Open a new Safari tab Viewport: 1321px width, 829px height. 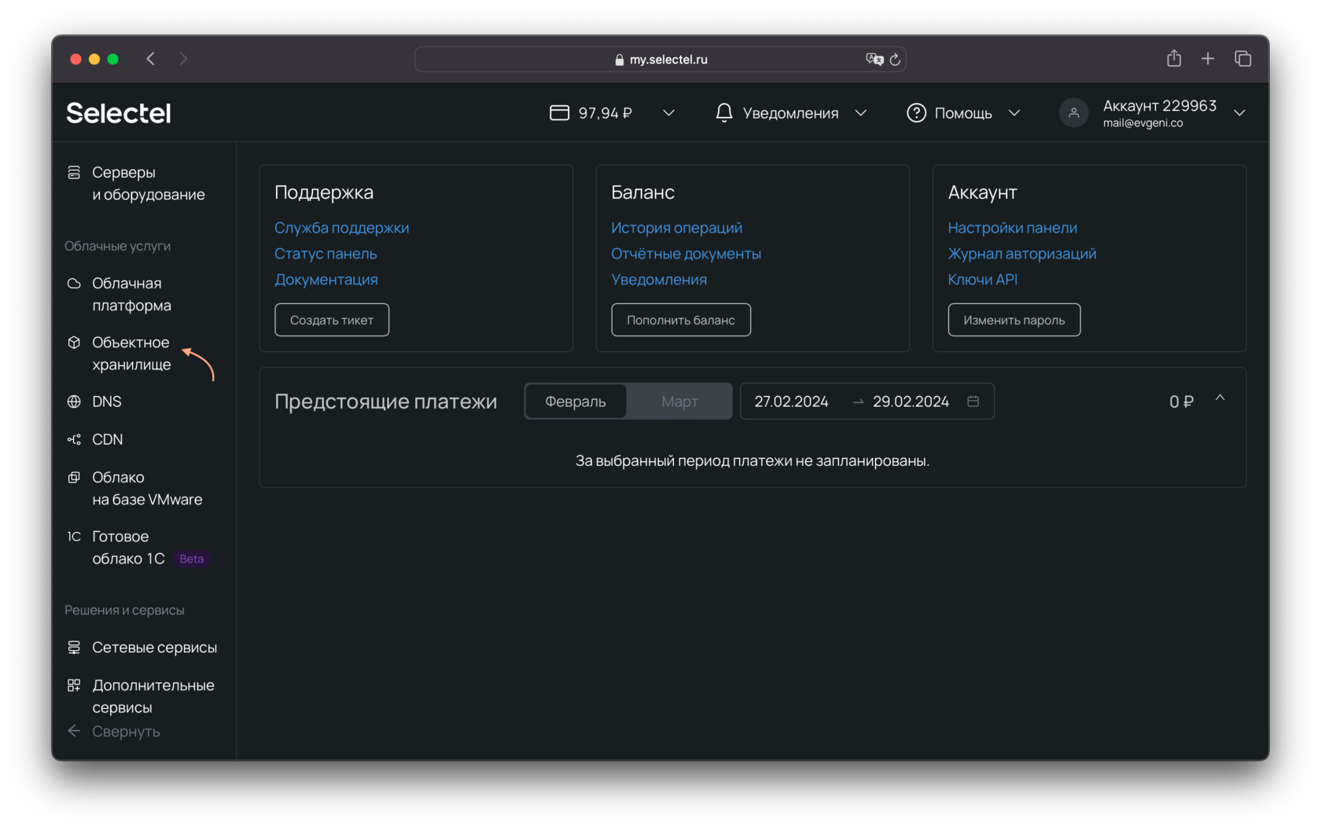[1208, 59]
